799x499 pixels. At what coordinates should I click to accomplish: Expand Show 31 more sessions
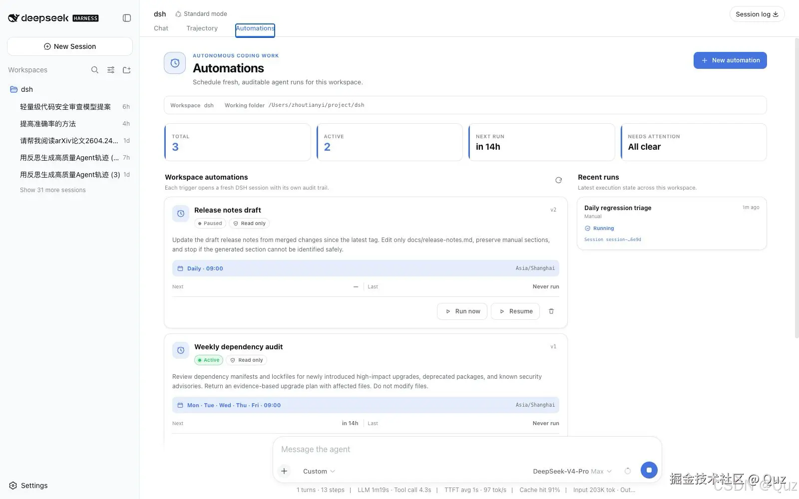pos(52,190)
